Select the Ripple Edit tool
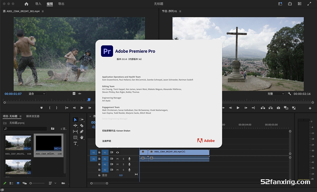 (x=75, y=125)
